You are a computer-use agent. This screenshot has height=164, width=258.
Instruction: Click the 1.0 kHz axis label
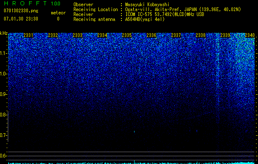click(x=3, y=74)
